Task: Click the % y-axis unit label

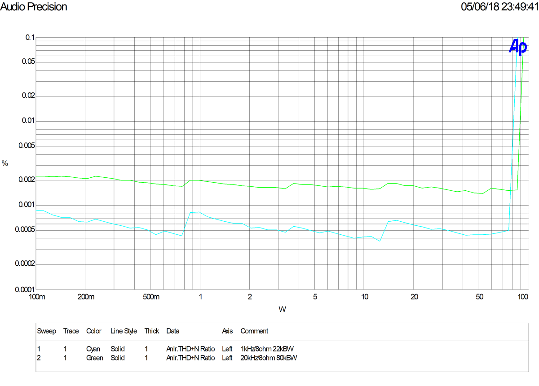Action: tap(5, 163)
